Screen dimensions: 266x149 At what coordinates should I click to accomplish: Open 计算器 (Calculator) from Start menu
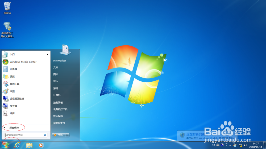(26, 69)
